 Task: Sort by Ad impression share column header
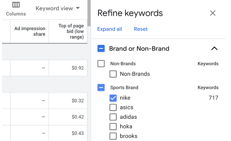30,31
